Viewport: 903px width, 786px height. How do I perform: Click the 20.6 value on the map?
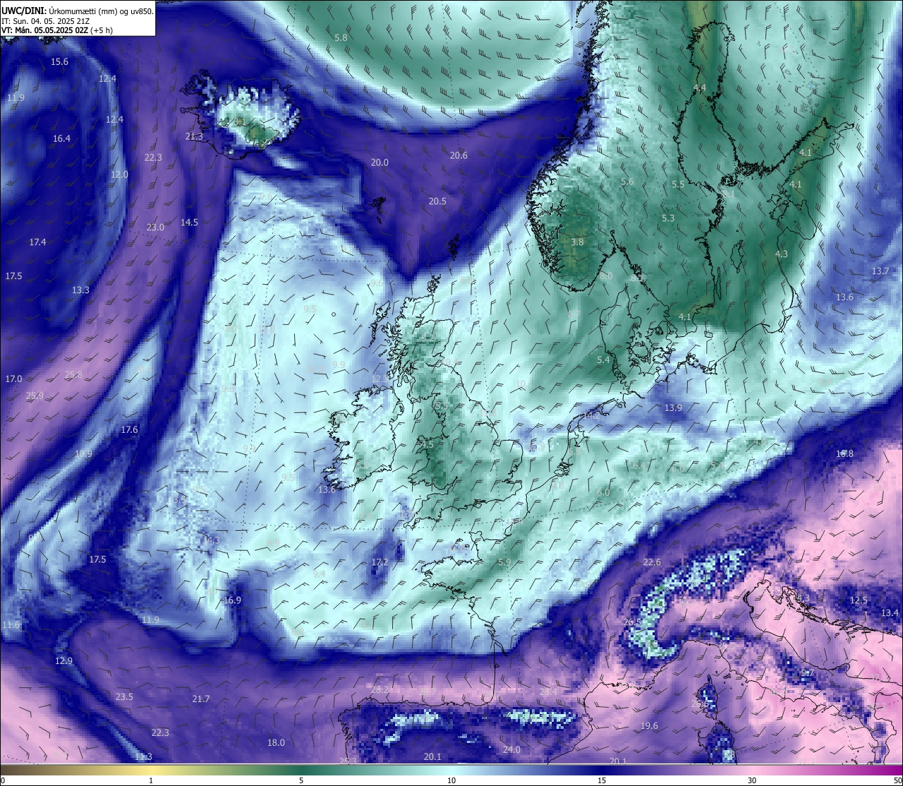pos(459,156)
